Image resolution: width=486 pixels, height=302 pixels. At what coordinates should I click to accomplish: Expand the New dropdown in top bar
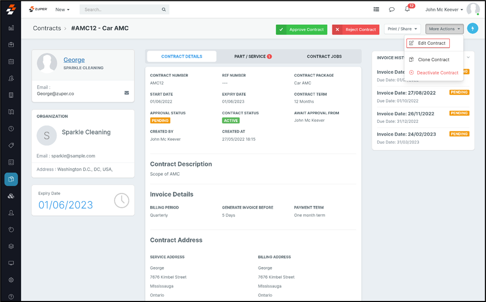click(x=62, y=9)
